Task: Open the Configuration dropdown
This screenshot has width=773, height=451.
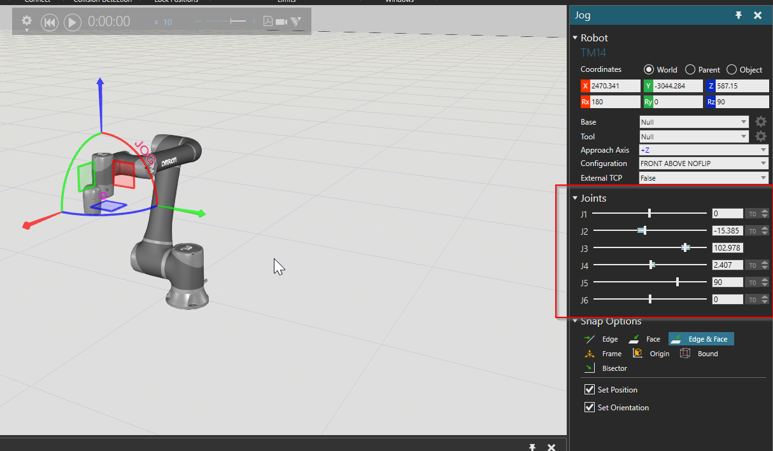Action: pyautogui.click(x=704, y=163)
